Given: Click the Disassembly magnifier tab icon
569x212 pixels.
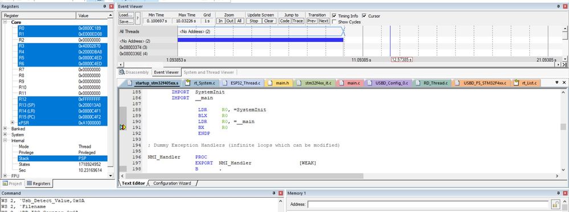Looking at the screenshot, I should pos(121,72).
